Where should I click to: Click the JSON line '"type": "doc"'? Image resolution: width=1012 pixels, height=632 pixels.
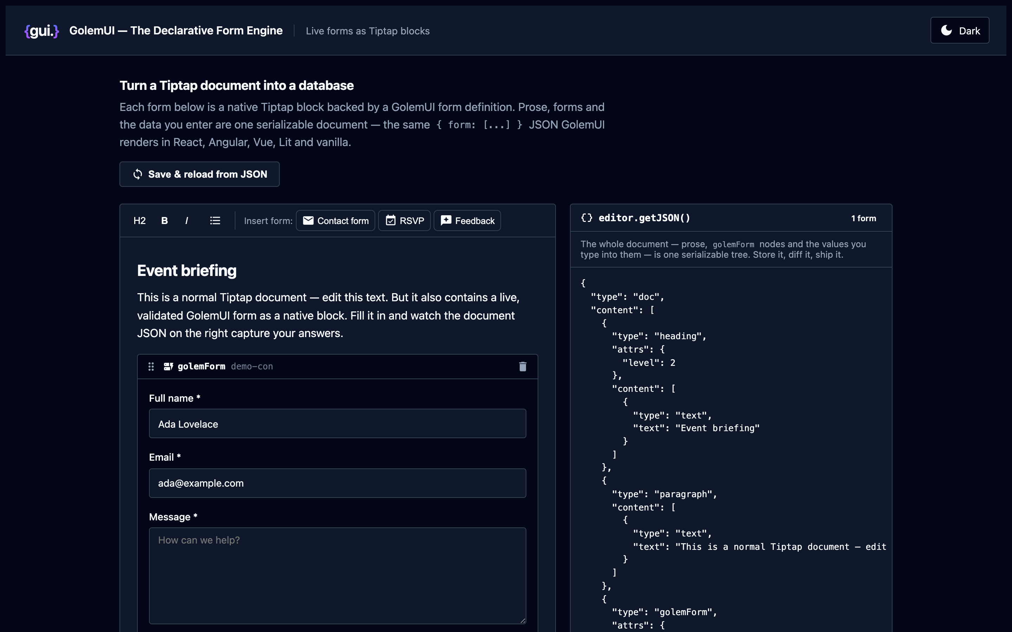pos(627,297)
